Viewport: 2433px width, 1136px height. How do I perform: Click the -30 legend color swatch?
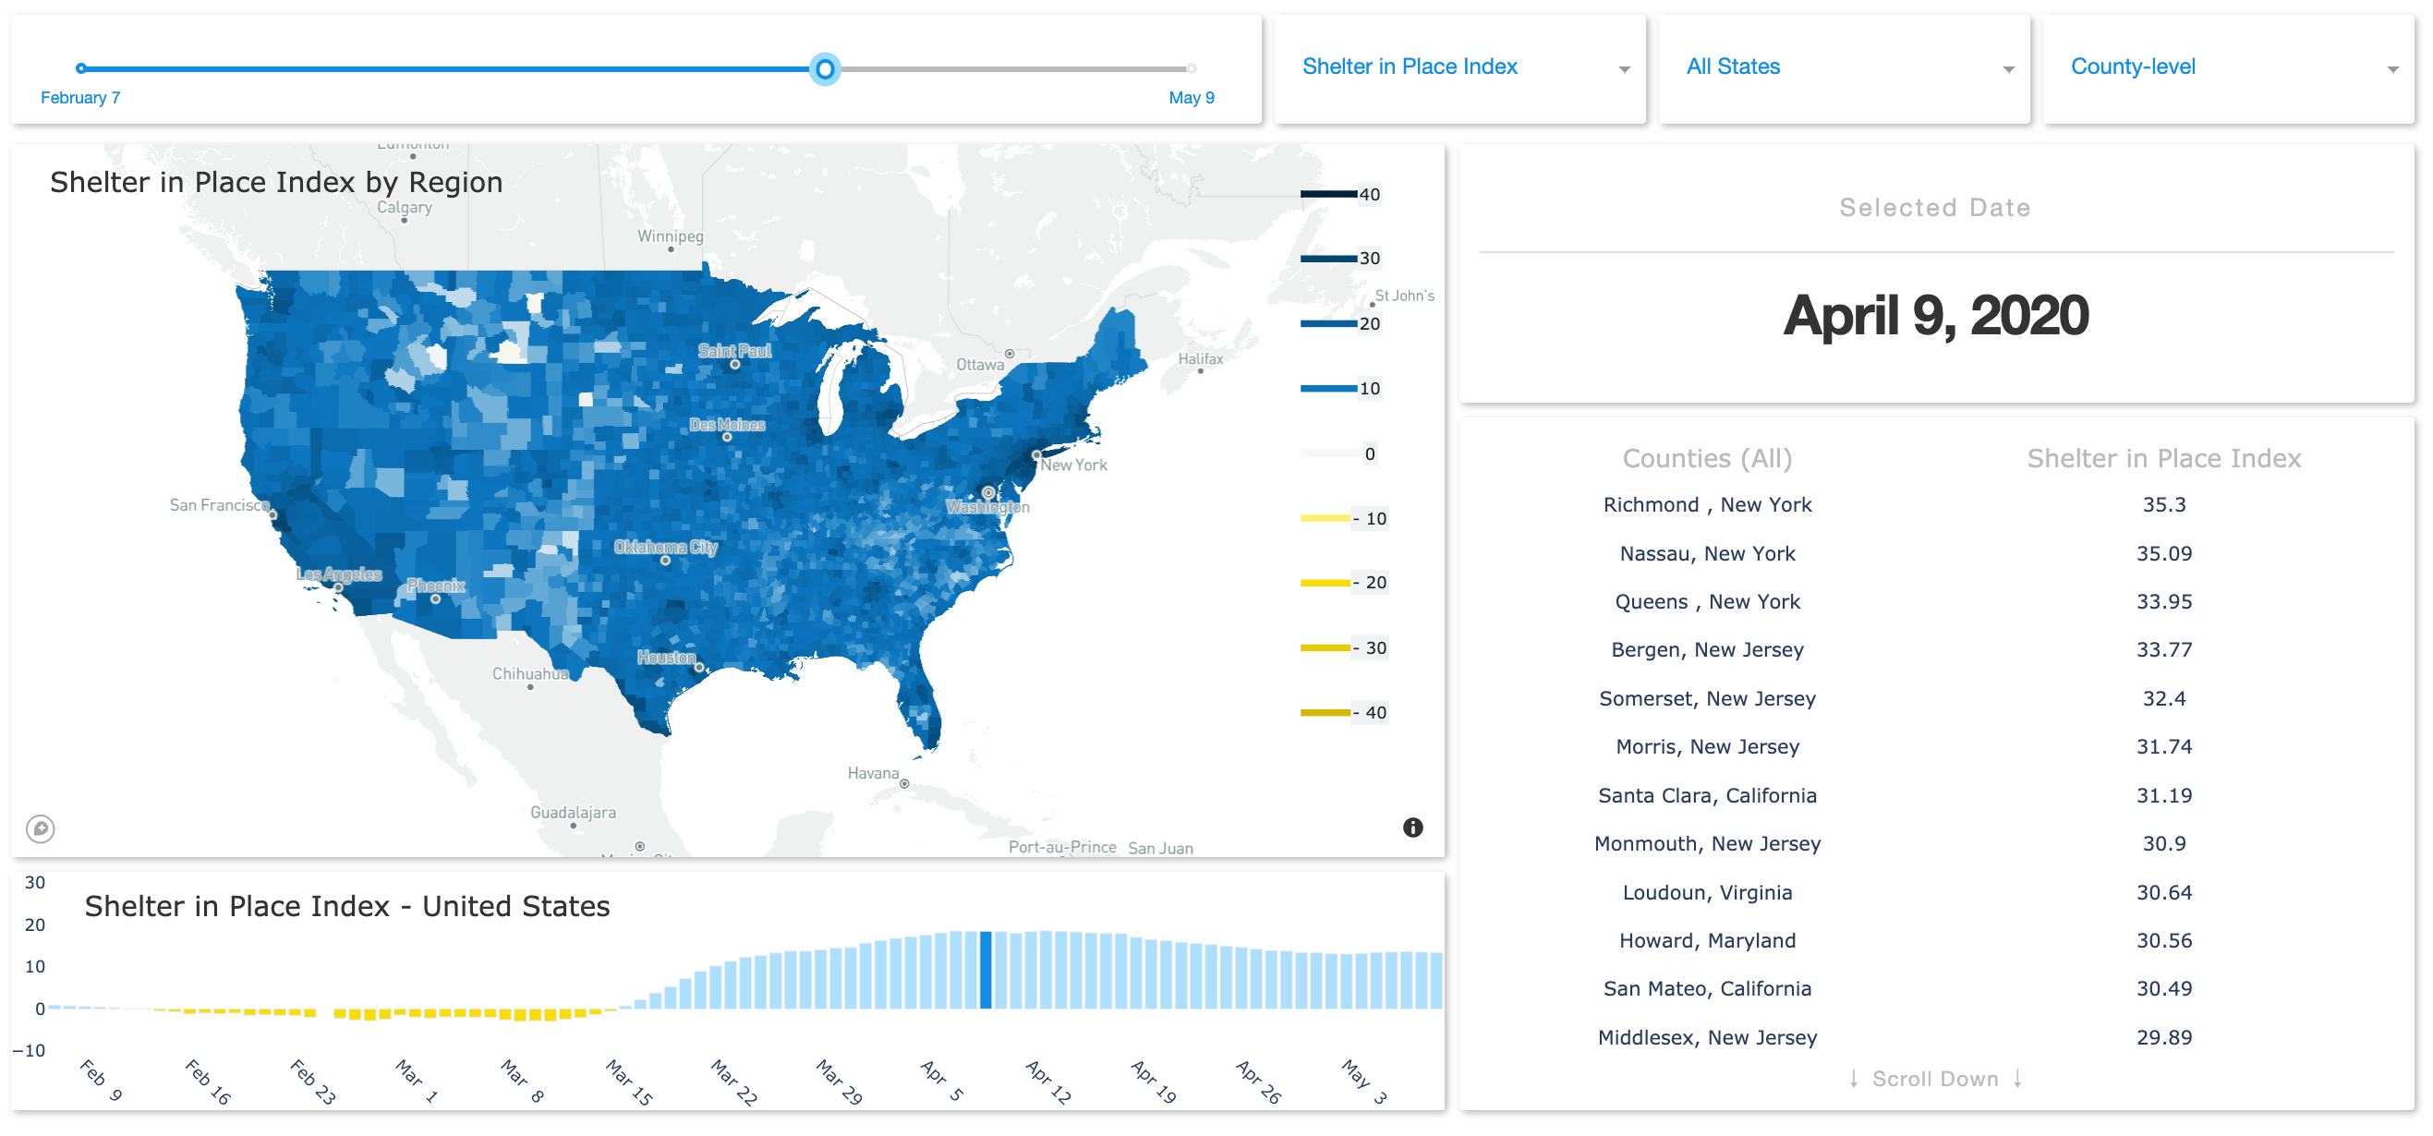(1325, 647)
